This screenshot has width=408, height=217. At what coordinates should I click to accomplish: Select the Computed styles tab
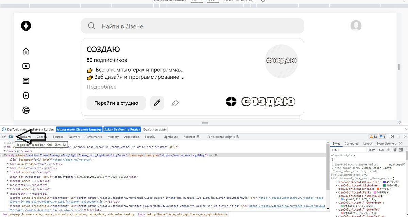coord(352,144)
